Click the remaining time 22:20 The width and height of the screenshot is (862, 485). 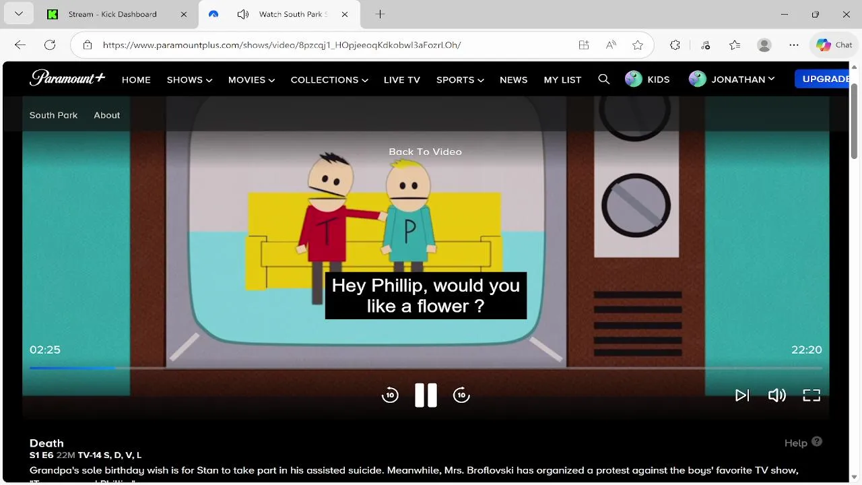807,350
